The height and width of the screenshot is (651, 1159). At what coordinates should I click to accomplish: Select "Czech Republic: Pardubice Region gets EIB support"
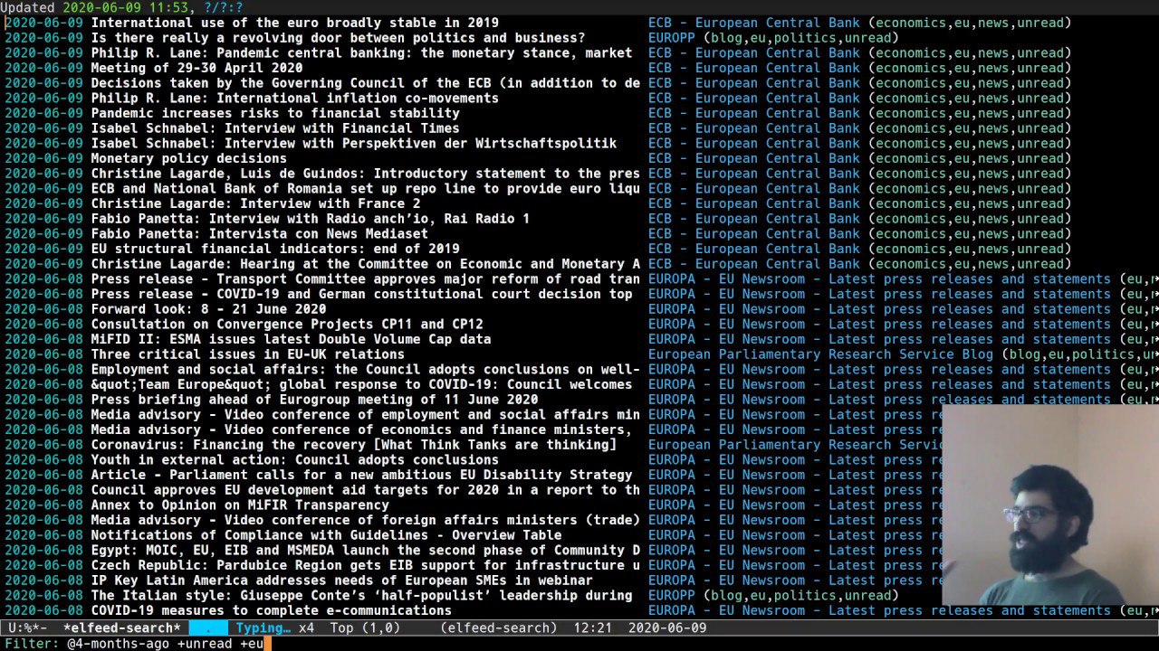click(x=365, y=565)
